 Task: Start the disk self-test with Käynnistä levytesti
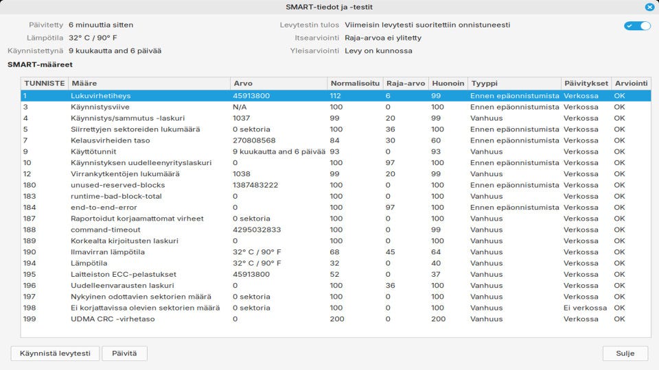click(55, 354)
